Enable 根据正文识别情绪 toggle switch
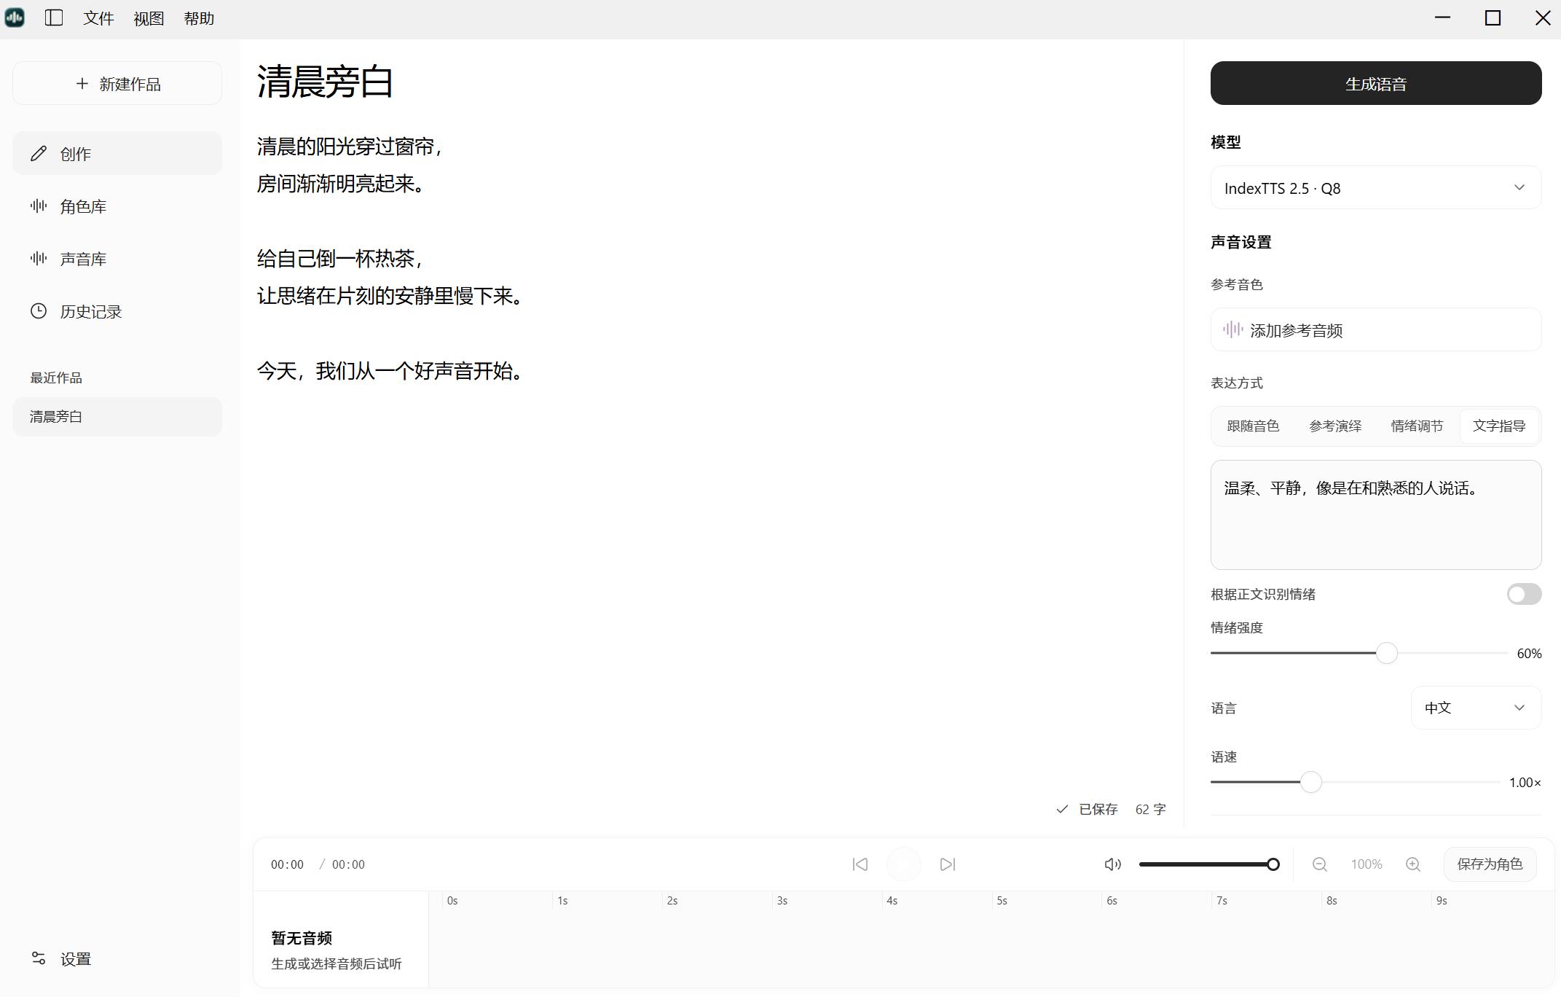The height and width of the screenshot is (997, 1561). [x=1524, y=594]
